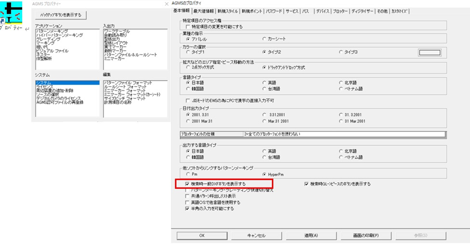Select the highlighted システム list entry
This screenshot has width=470, height=244.
click(67, 83)
